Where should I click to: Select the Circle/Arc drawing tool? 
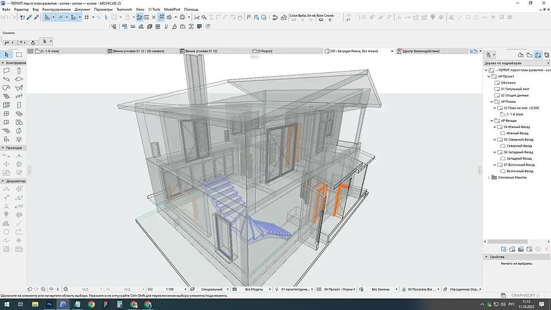click(7, 232)
